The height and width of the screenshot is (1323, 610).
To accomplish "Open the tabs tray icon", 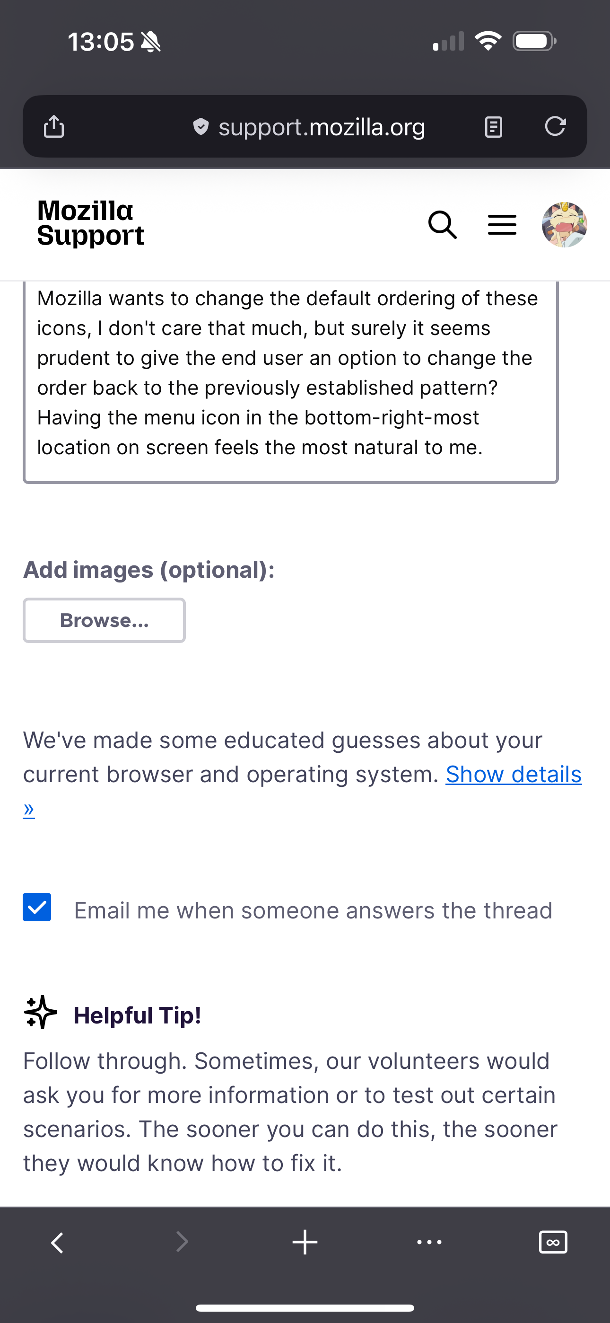I will 553,1243.
